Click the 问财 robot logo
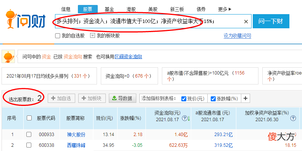302x151 pixels. (26, 19)
